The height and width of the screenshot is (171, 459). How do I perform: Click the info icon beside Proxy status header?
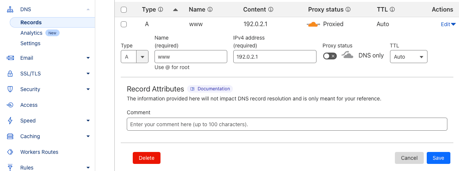click(x=348, y=9)
